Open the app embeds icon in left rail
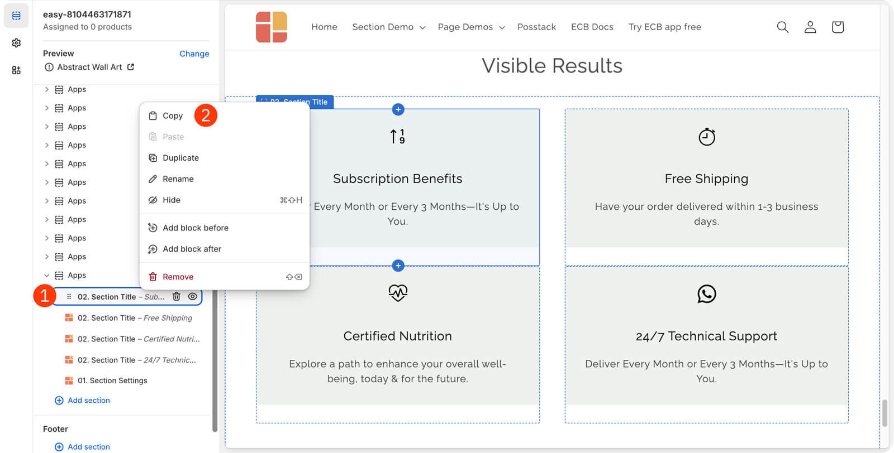This screenshot has width=894, height=453. pyautogui.click(x=16, y=70)
